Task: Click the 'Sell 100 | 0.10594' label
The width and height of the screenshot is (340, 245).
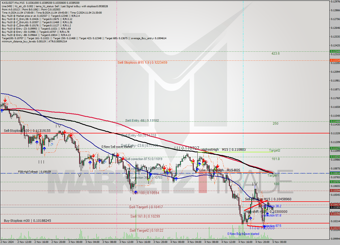Action: point(146,193)
